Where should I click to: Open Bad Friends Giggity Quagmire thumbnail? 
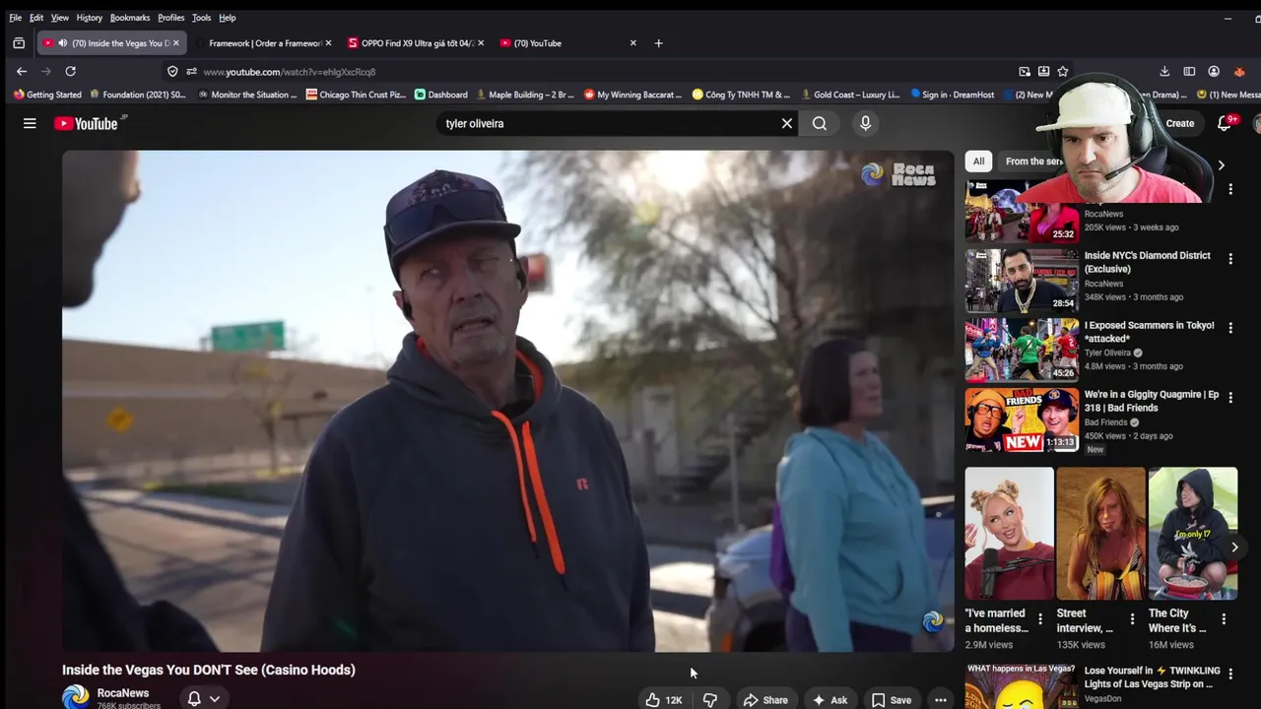(x=1022, y=419)
